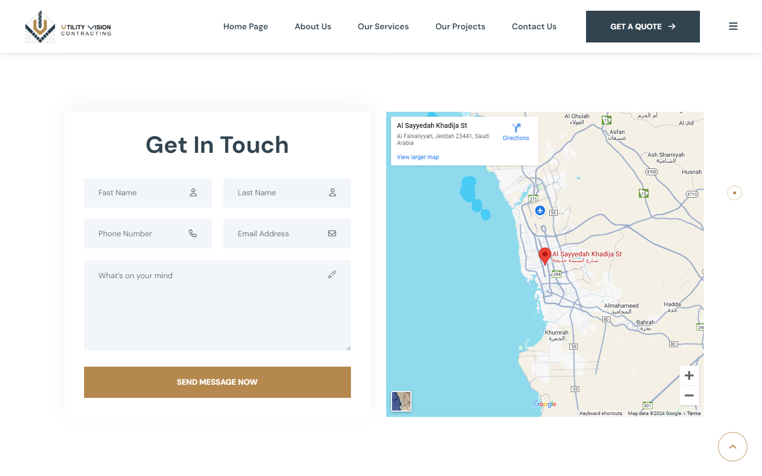Click the Directions icon on map card
Screen dimensions: 762x476
click(516, 132)
